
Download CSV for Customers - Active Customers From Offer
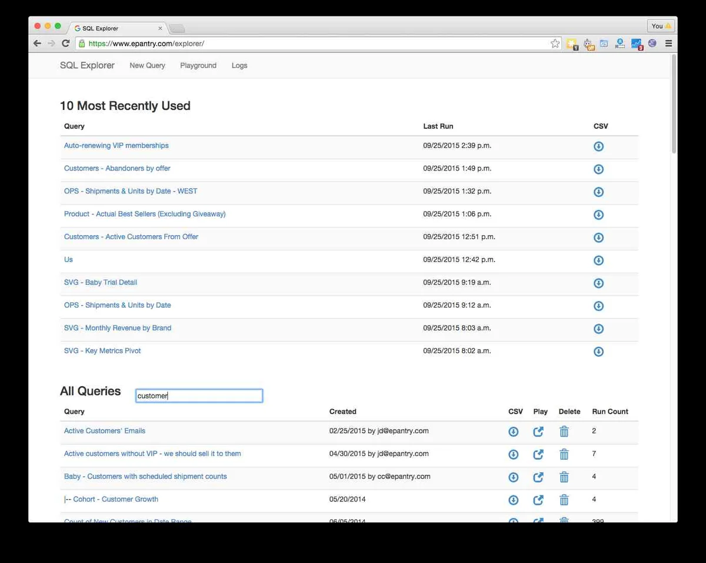tap(598, 238)
